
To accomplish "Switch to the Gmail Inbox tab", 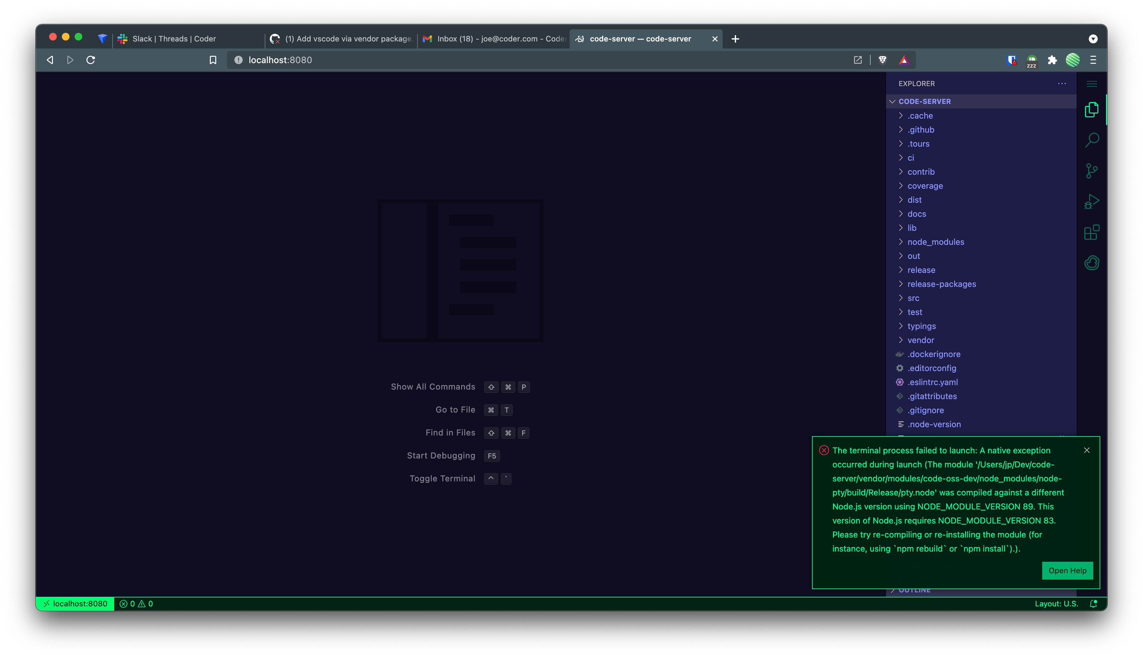I will 494,39.
